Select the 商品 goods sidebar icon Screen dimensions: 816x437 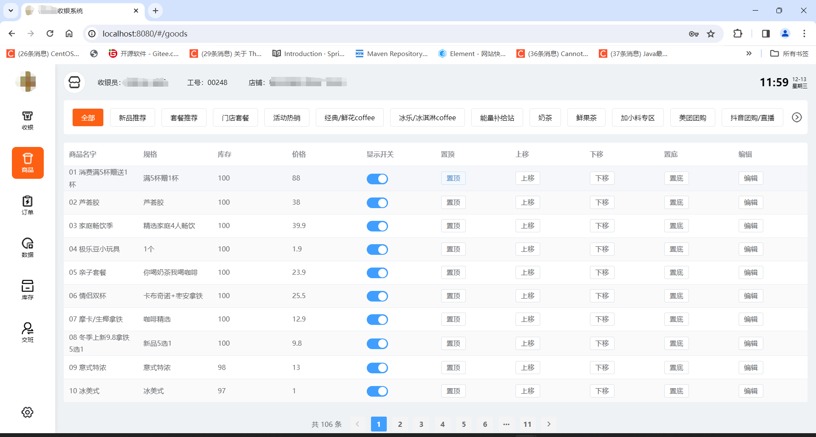coord(28,163)
